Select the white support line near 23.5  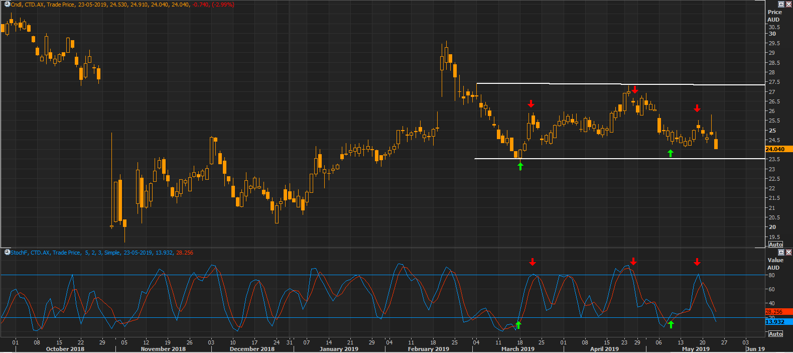tap(619, 159)
